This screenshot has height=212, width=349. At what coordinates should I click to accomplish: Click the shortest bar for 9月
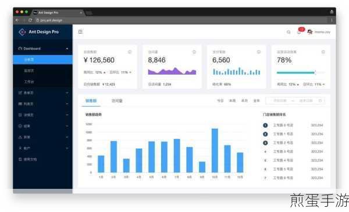tap(202, 167)
